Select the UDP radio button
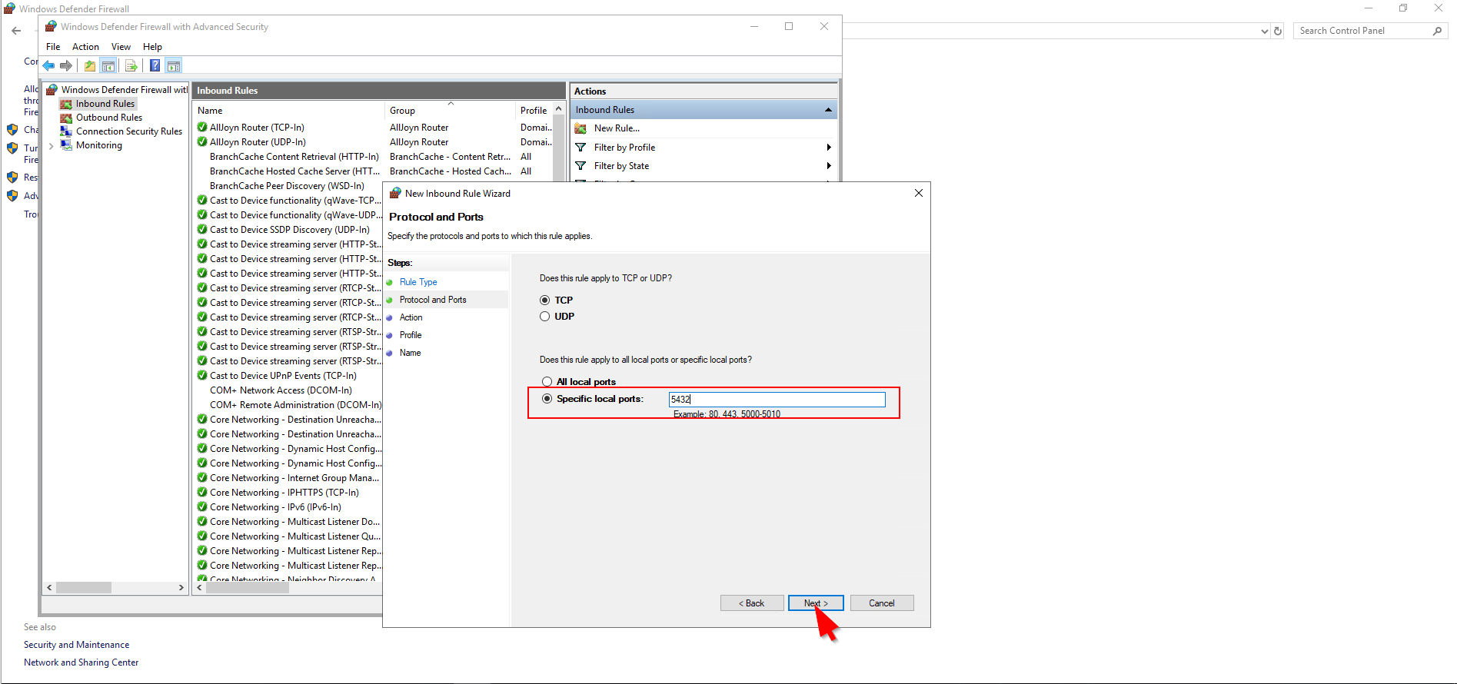The height and width of the screenshot is (684, 1457). pyautogui.click(x=544, y=317)
